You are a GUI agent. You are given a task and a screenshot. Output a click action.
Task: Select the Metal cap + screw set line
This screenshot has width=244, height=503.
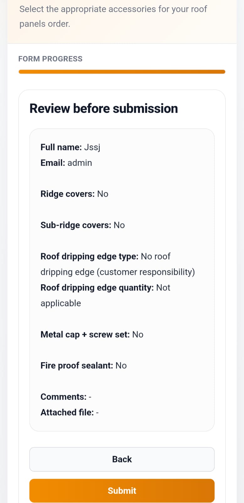[x=92, y=334]
